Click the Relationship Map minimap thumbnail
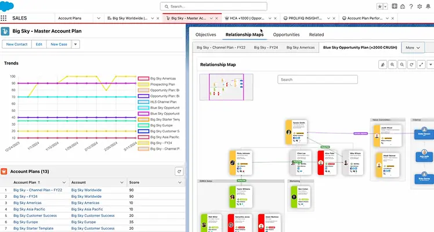The height and width of the screenshot is (232, 434). pyautogui.click(x=226, y=87)
